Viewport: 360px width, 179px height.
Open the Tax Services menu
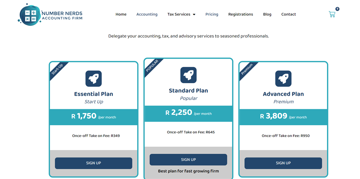(179, 14)
